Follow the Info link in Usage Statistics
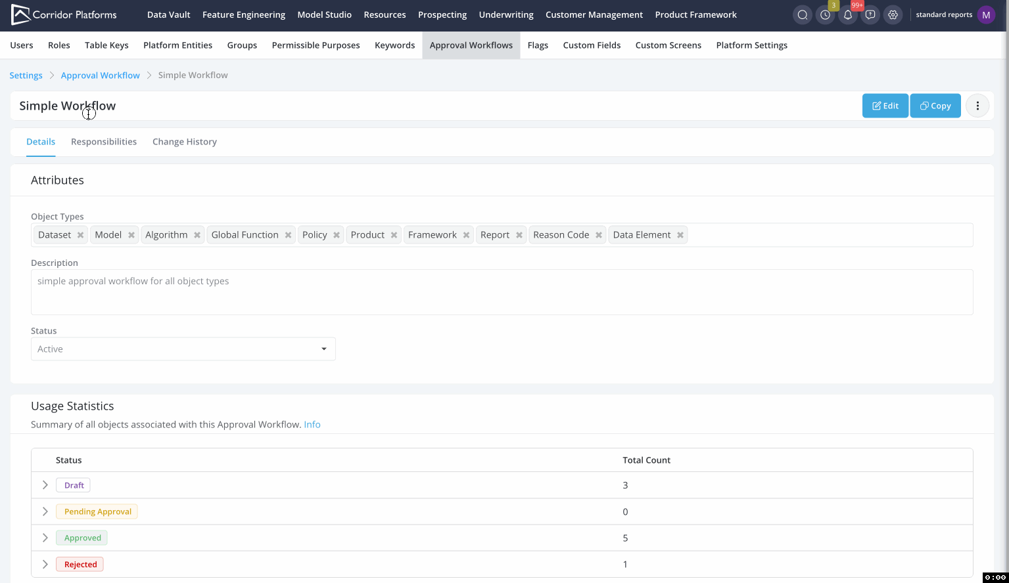The image size is (1009, 583). click(x=312, y=425)
